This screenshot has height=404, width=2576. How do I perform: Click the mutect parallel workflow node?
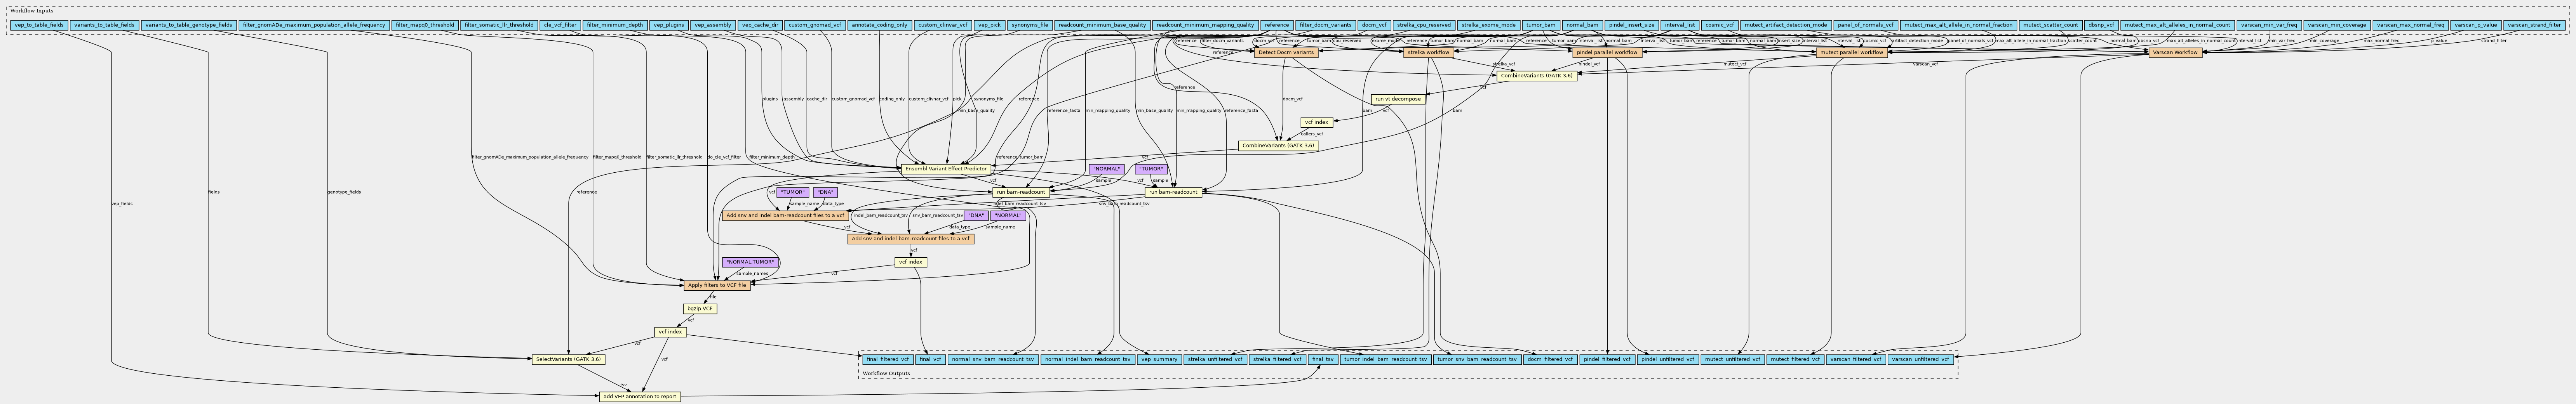pyautogui.click(x=1851, y=52)
